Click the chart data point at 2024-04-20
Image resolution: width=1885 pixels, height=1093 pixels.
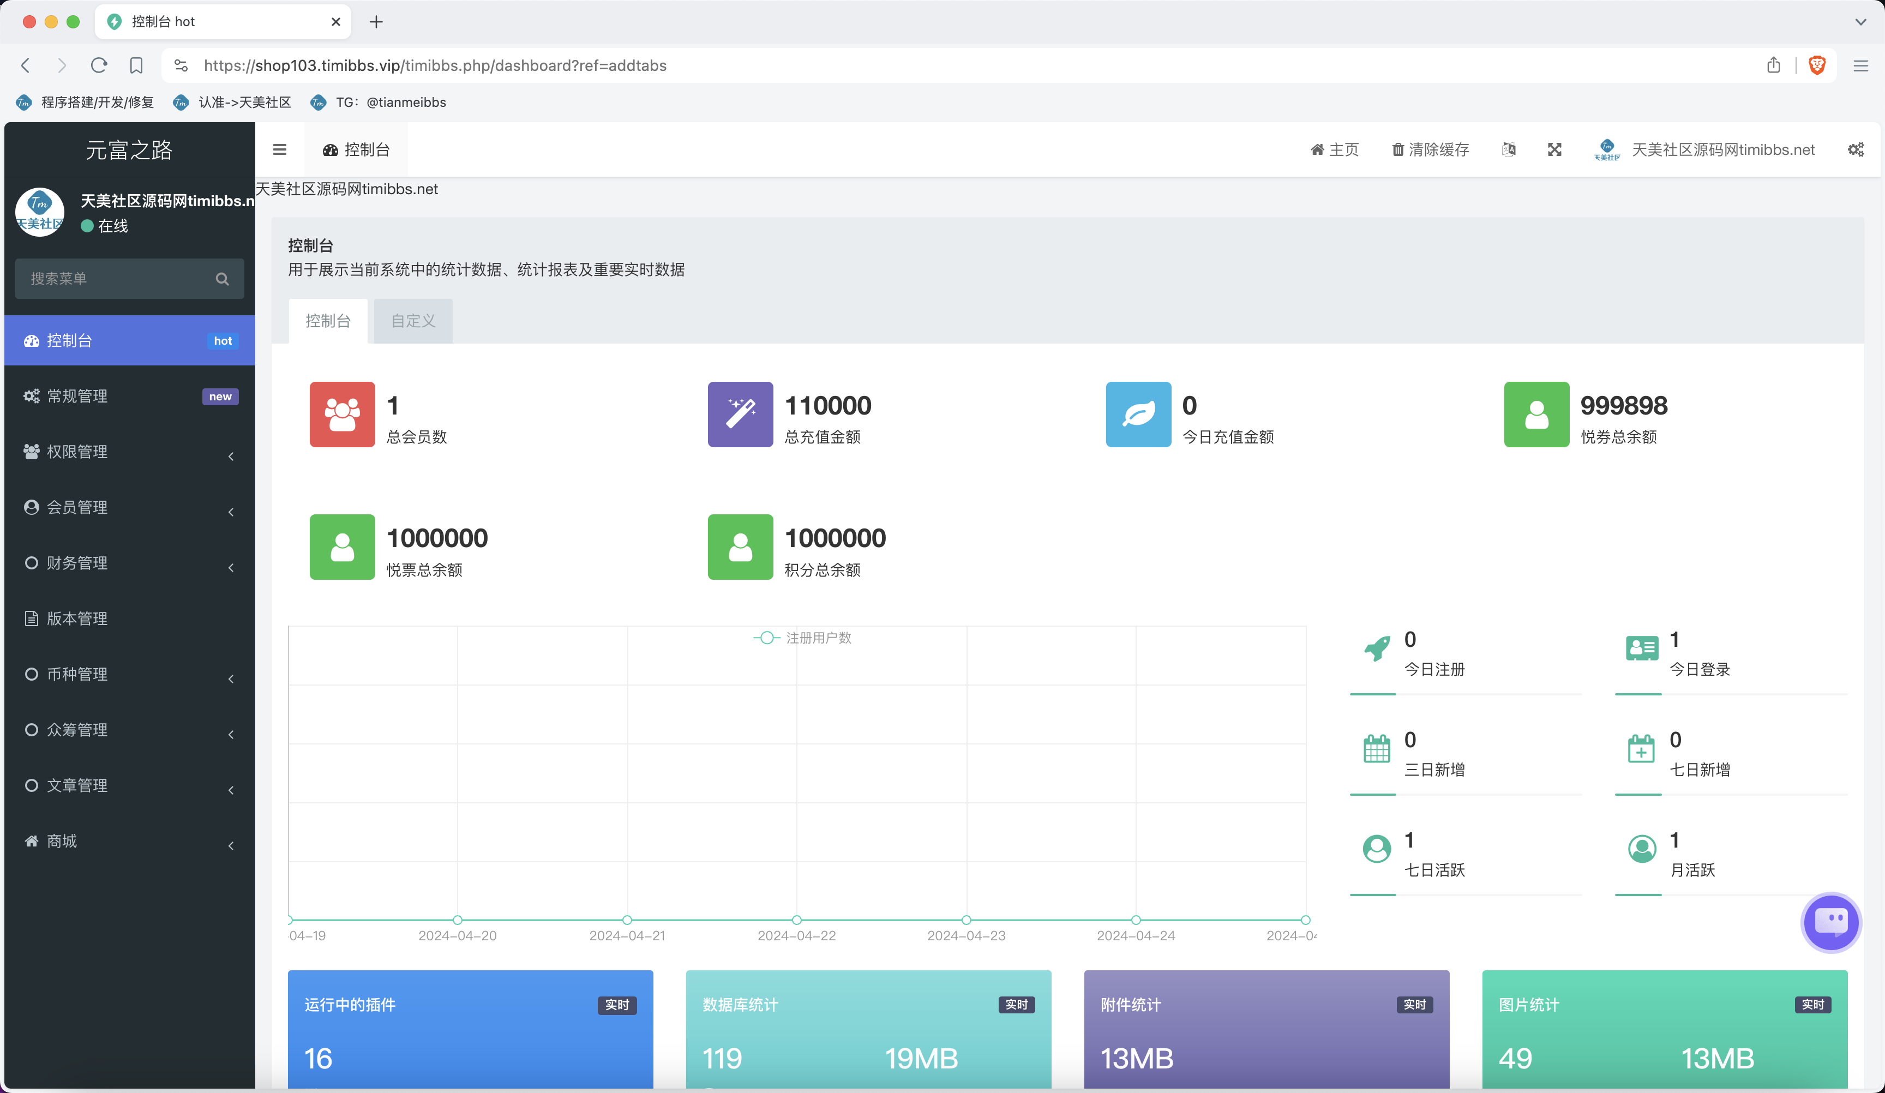[457, 920]
